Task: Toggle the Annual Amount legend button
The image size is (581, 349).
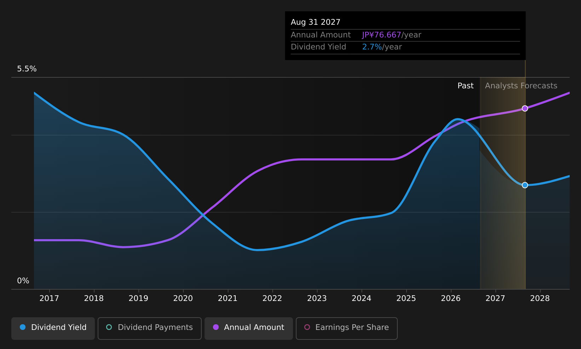Action: (x=249, y=328)
